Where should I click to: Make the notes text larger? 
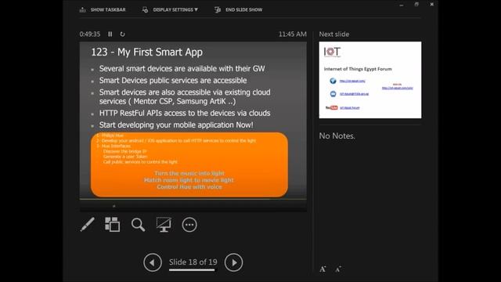coord(323,269)
